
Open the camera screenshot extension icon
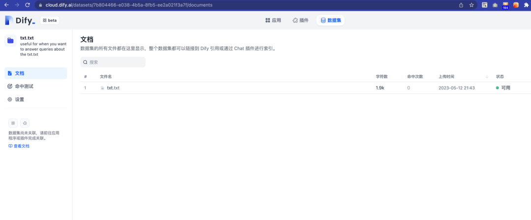(x=495, y=5)
